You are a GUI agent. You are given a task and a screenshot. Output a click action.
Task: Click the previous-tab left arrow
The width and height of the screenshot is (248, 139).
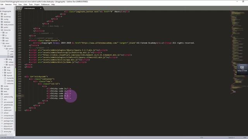[x=17, y=8]
